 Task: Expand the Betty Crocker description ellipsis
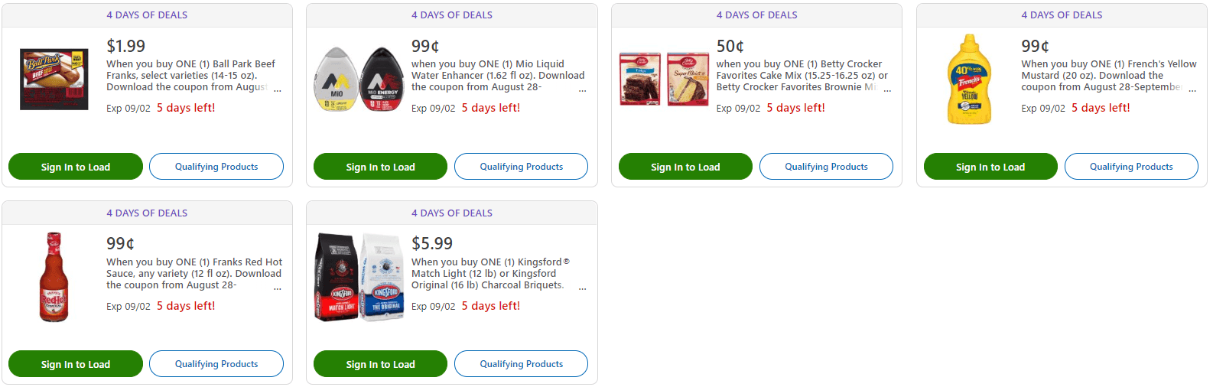pos(887,90)
